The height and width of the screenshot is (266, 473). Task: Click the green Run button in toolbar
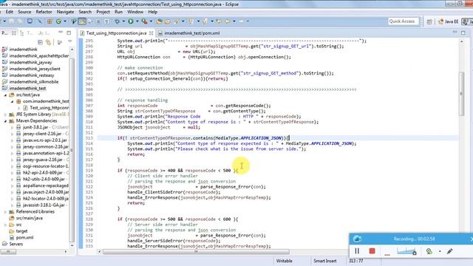[130, 21]
